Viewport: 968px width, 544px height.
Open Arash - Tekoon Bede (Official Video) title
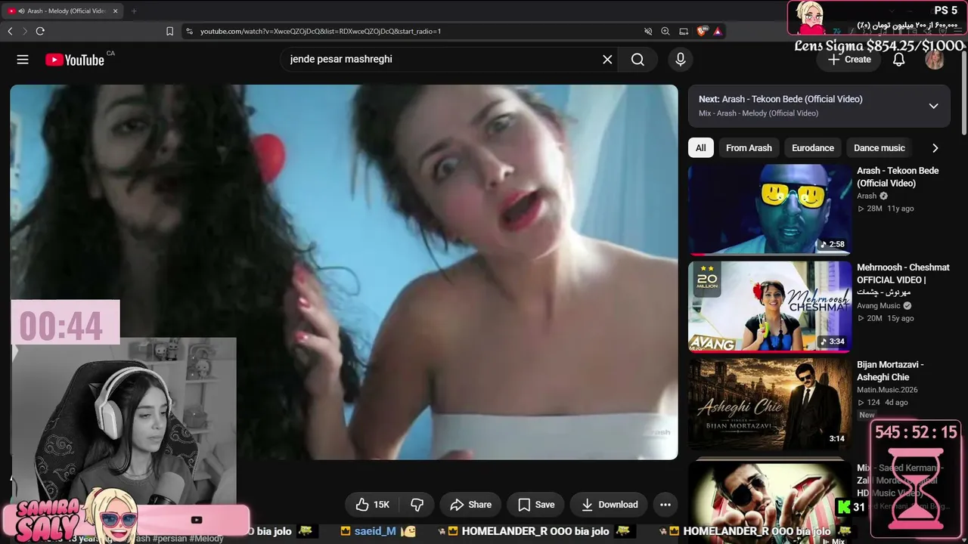[x=898, y=177]
